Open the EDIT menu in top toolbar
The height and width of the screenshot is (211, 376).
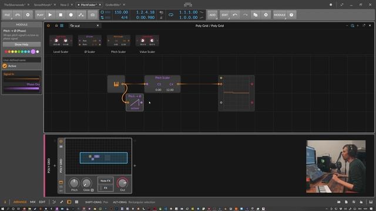224,15
